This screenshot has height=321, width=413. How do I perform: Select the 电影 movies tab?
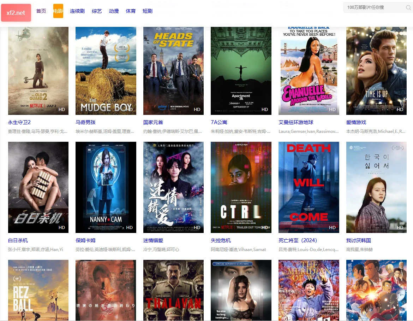(58, 11)
